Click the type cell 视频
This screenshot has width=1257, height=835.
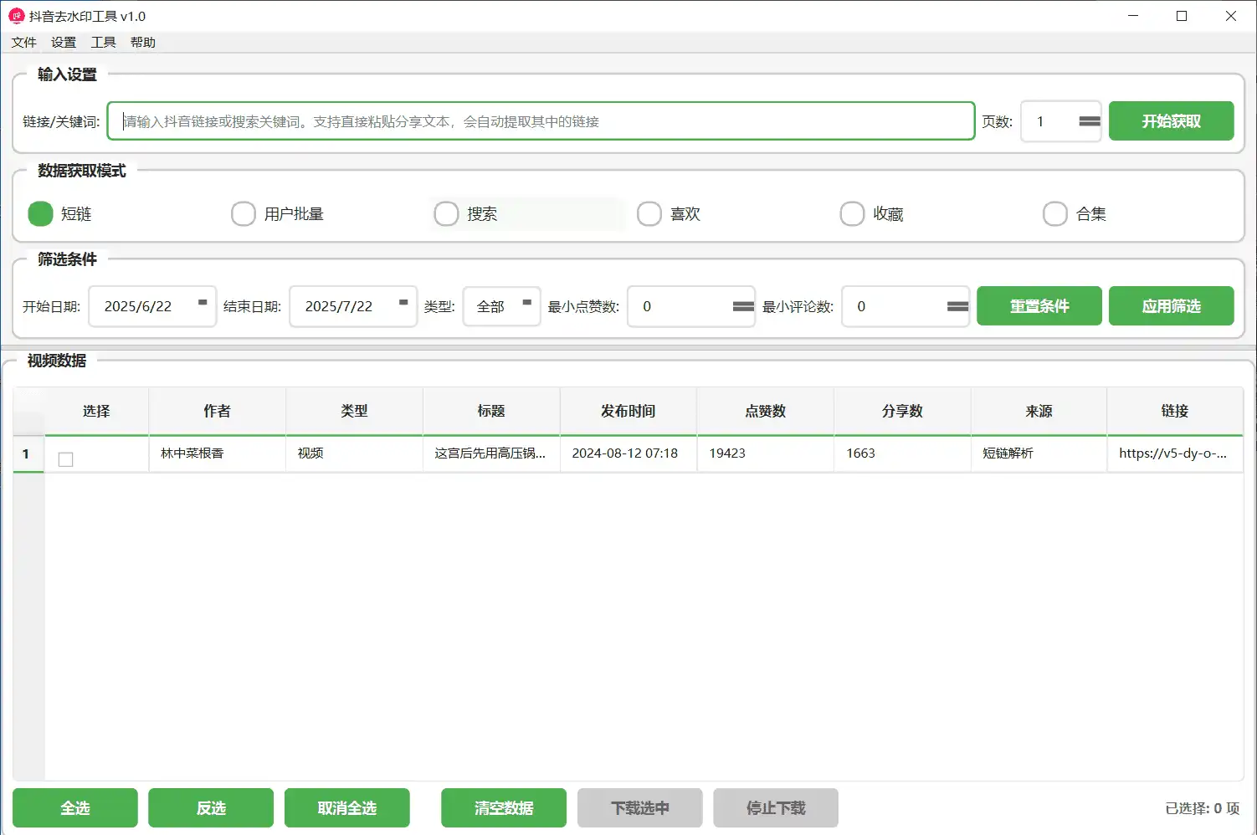point(354,453)
